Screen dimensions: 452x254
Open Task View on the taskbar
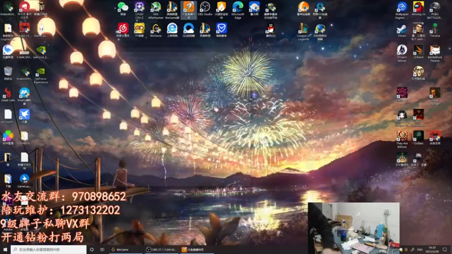102,249
